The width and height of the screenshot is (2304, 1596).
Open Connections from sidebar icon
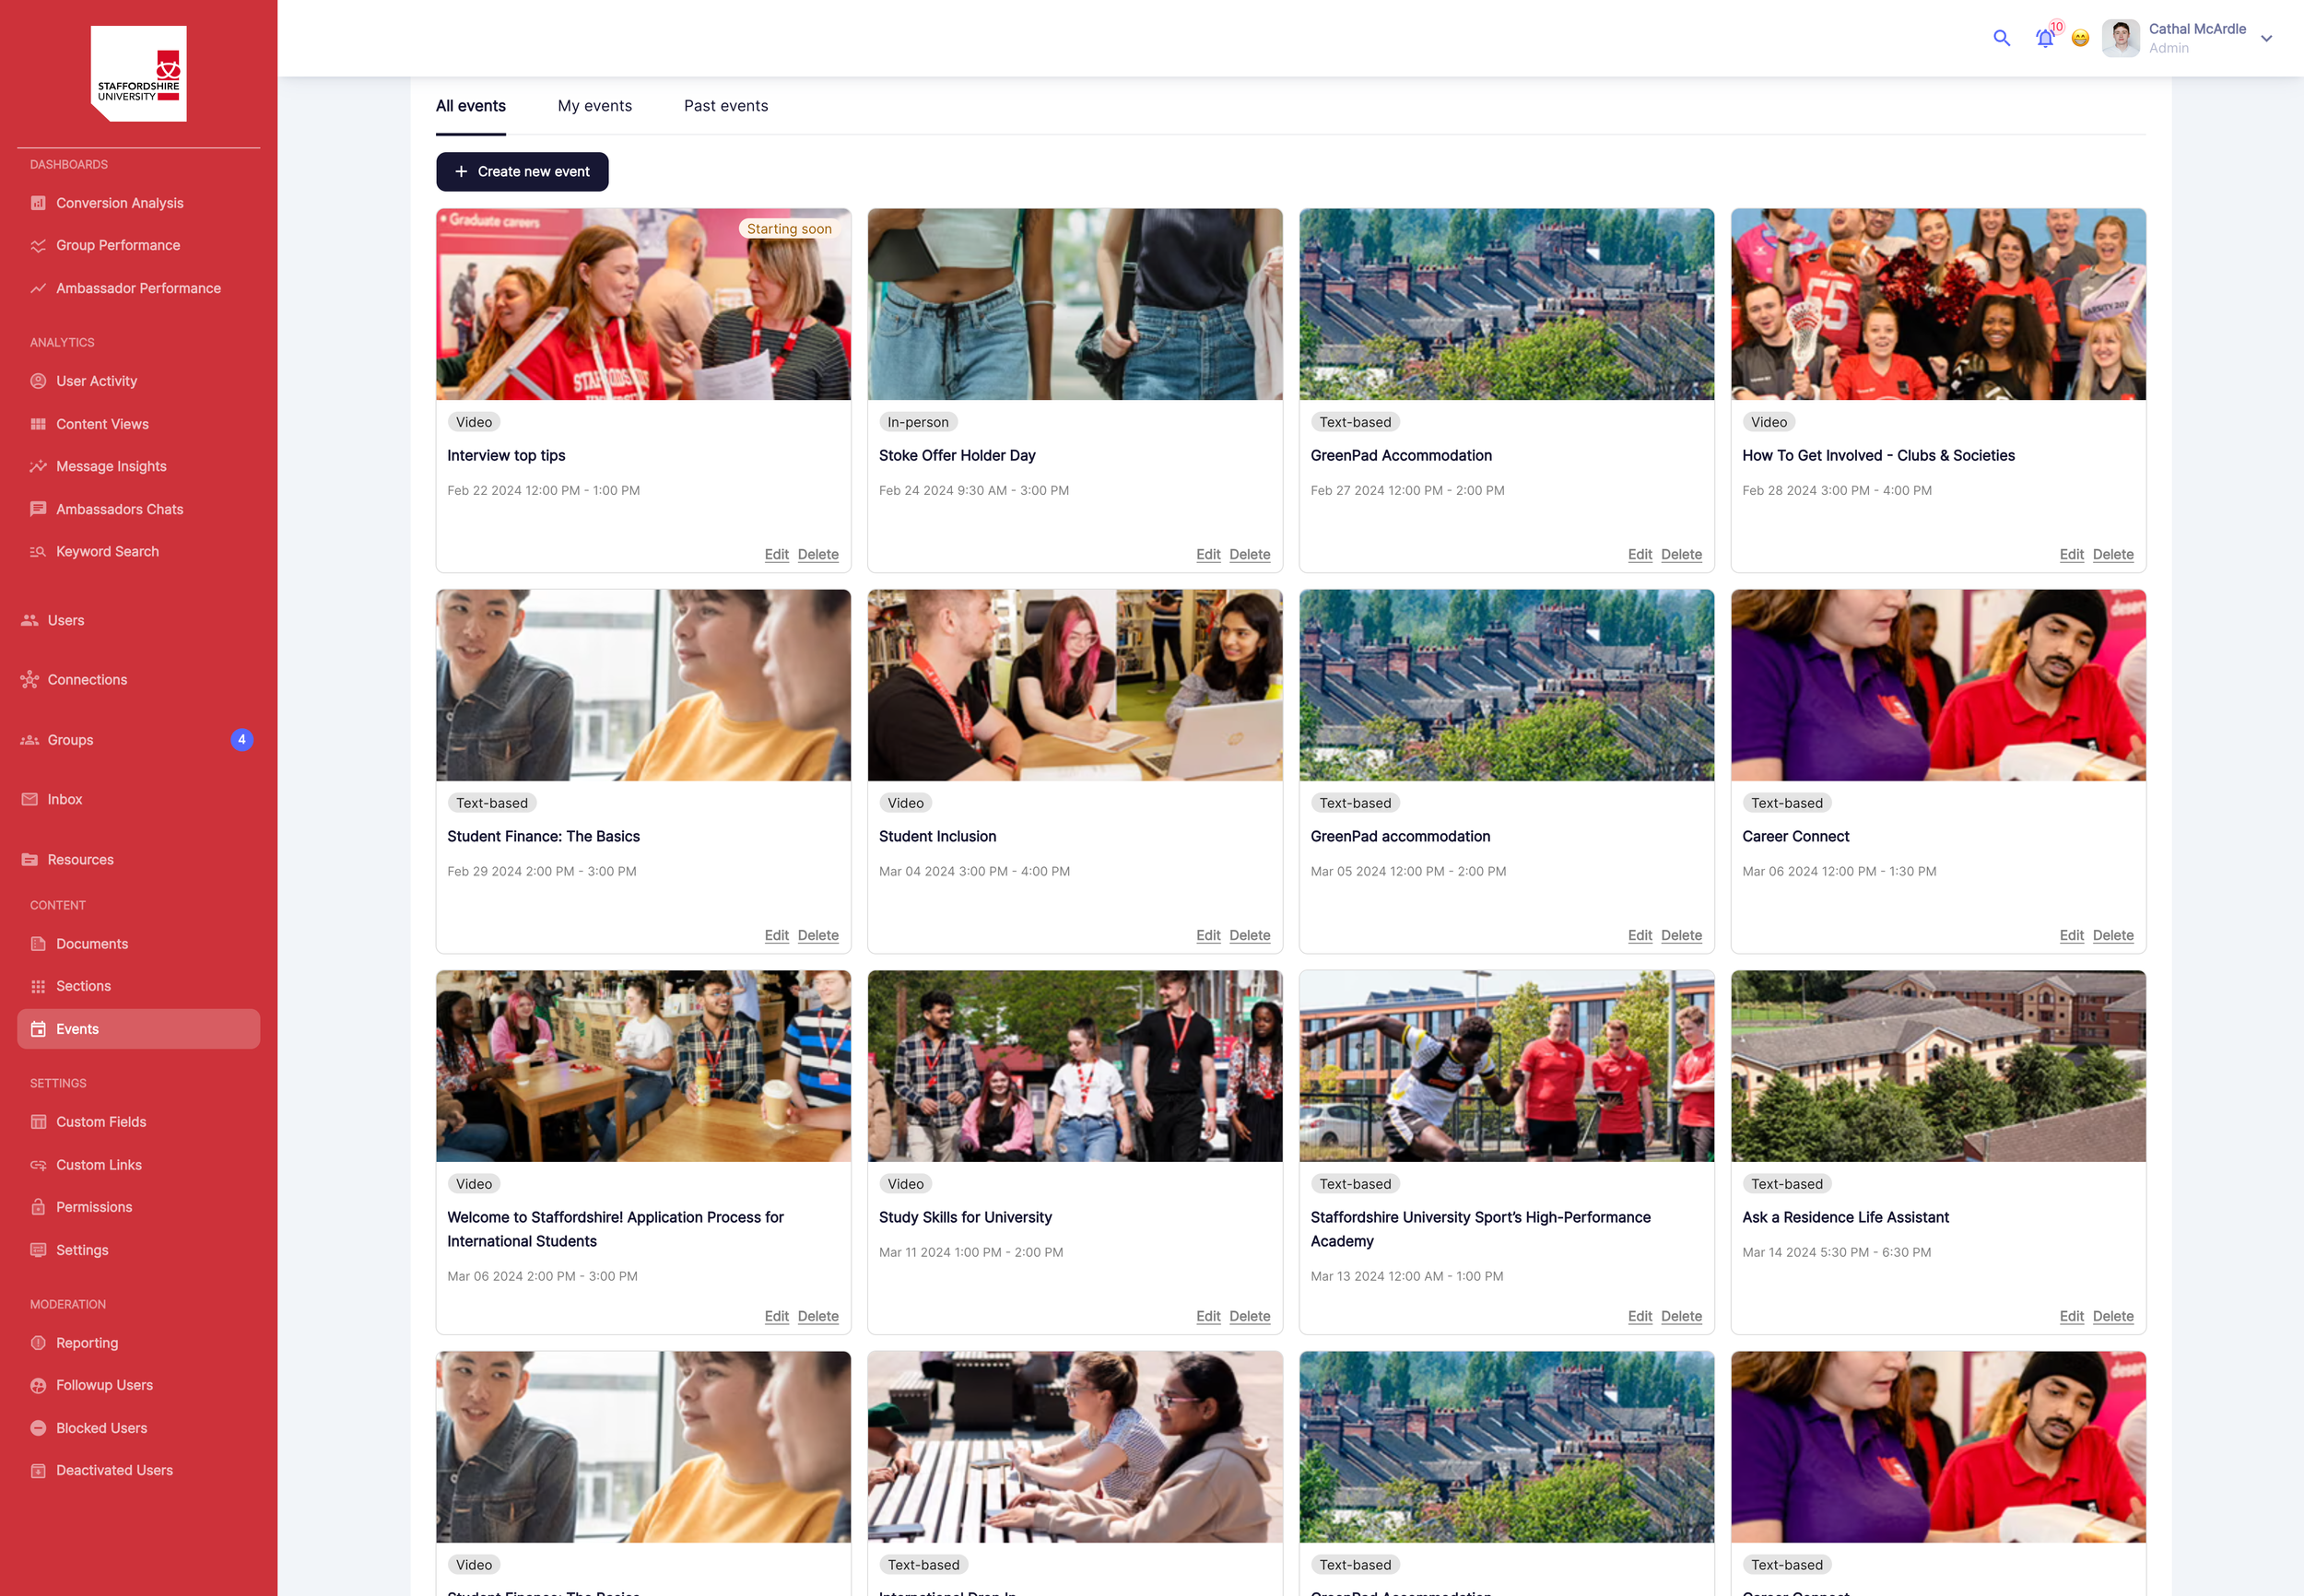(x=30, y=680)
